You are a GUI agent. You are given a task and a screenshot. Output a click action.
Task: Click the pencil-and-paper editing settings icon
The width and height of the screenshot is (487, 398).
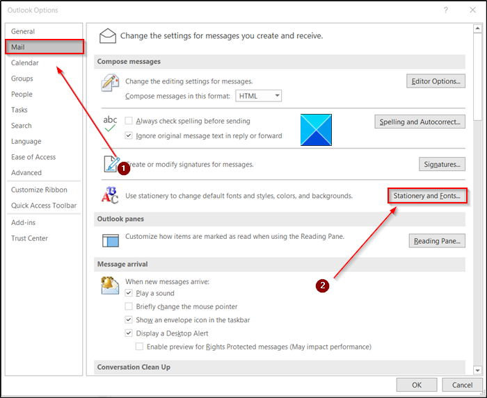click(x=110, y=83)
